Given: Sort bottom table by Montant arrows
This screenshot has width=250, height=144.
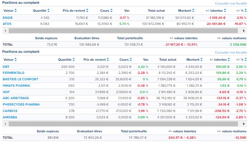Looking at the screenshot, I should 201,60.
